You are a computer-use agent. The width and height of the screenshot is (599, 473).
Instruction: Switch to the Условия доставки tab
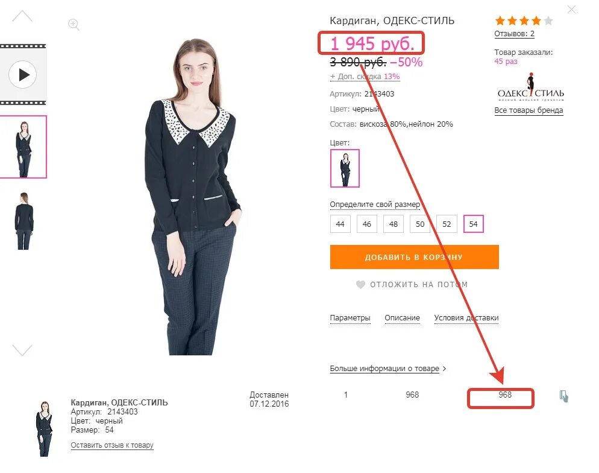click(466, 318)
